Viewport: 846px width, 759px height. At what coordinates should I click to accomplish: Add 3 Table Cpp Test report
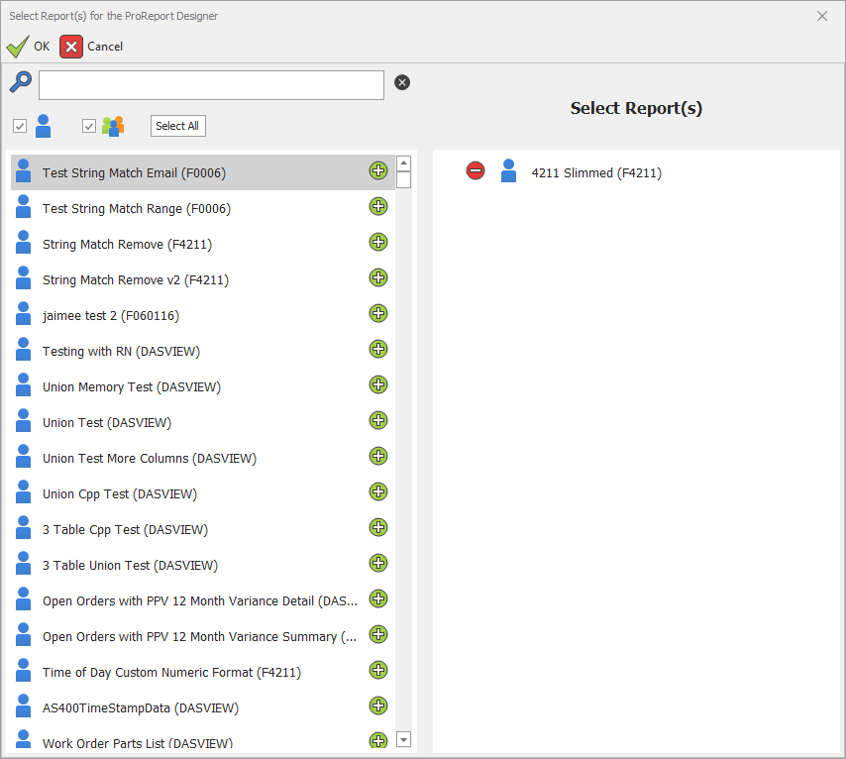click(378, 527)
